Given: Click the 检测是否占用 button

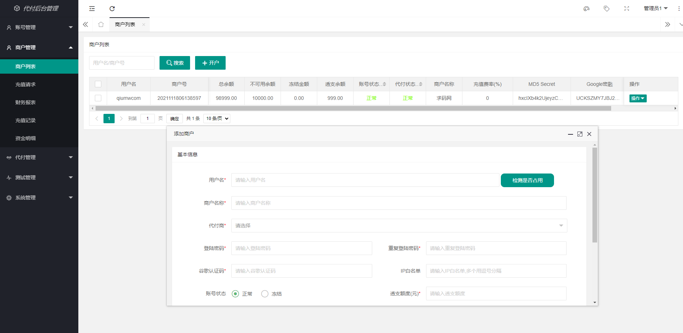Looking at the screenshot, I should (x=527, y=180).
